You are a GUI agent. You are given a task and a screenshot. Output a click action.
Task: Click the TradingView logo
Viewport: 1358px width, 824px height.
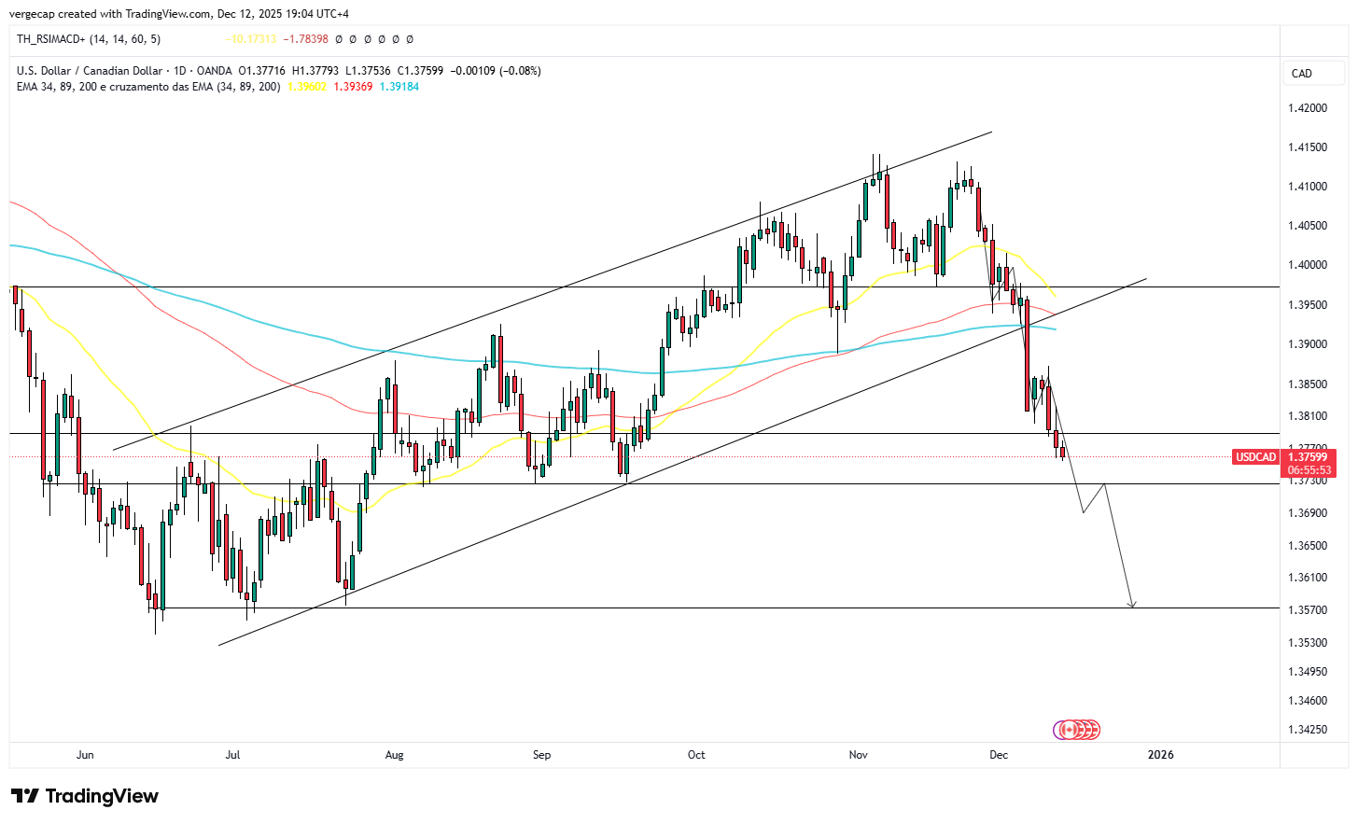(x=83, y=795)
